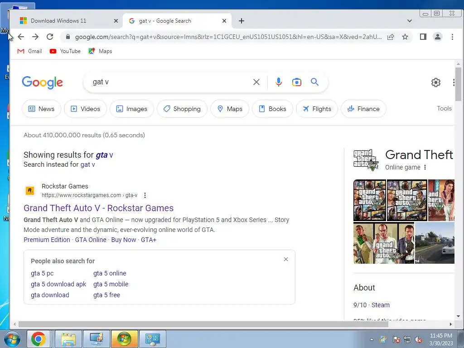
Task: Filter results by Images
Action: pyautogui.click(x=132, y=109)
